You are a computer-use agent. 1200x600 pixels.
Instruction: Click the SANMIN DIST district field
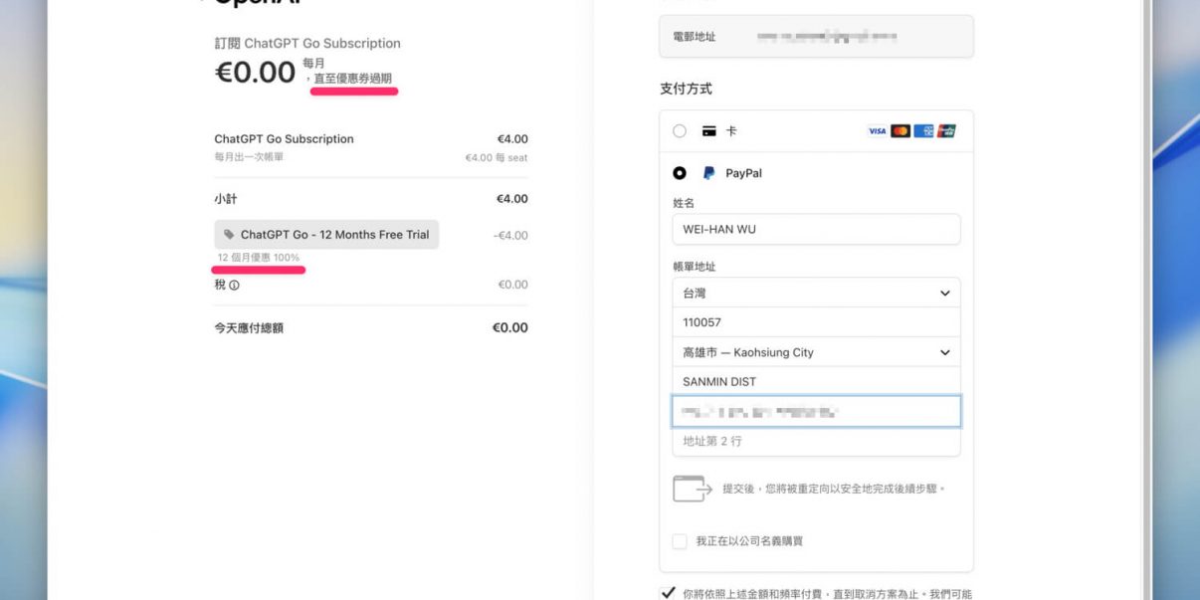point(816,381)
